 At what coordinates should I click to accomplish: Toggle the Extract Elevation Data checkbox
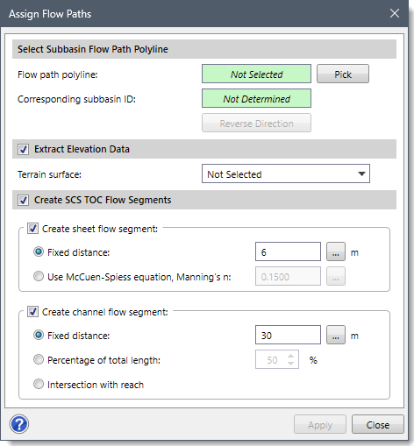pyautogui.click(x=23, y=149)
